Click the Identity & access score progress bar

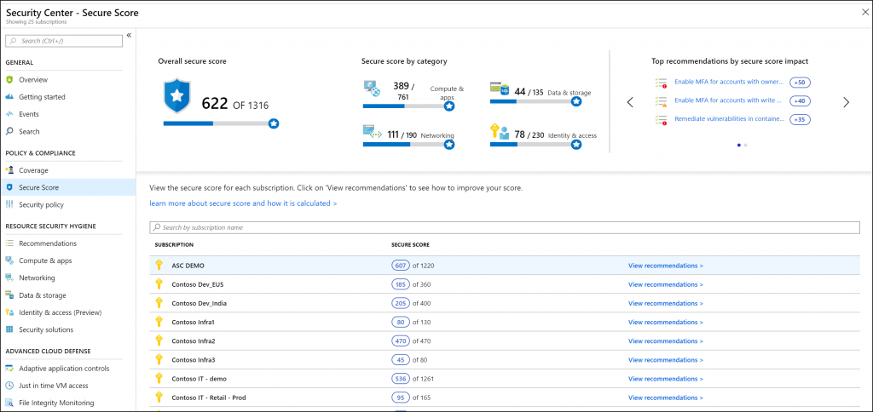534,145
